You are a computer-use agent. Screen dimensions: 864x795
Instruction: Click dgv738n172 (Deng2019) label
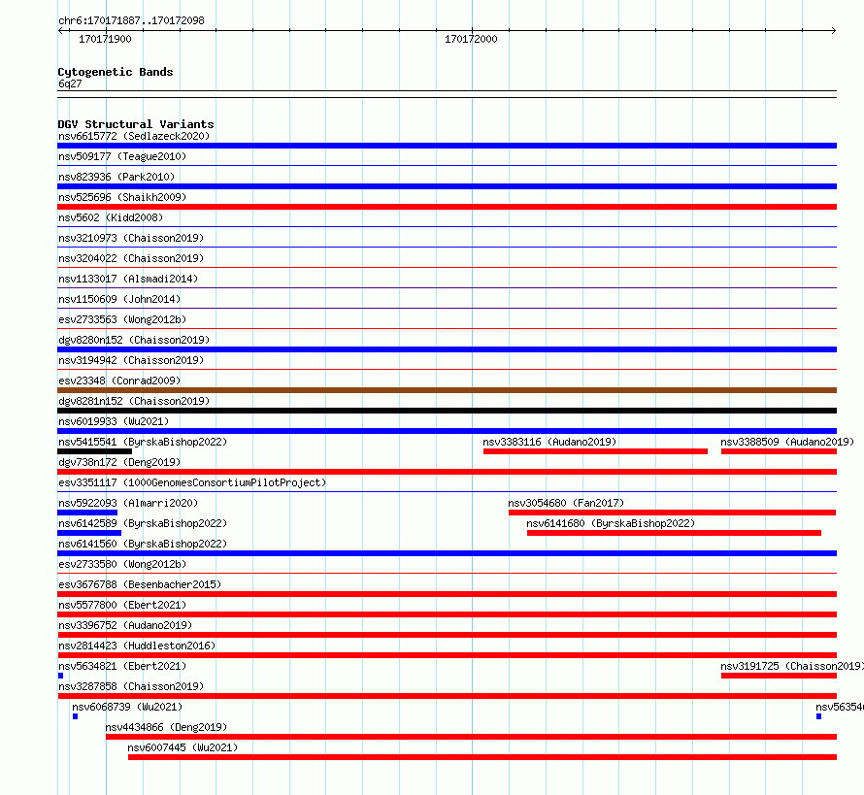(119, 462)
